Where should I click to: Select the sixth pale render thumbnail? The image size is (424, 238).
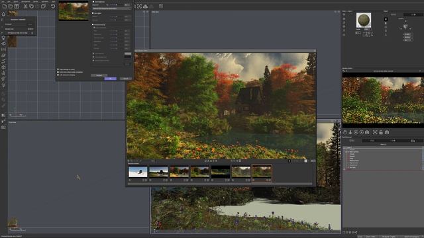[241, 172]
